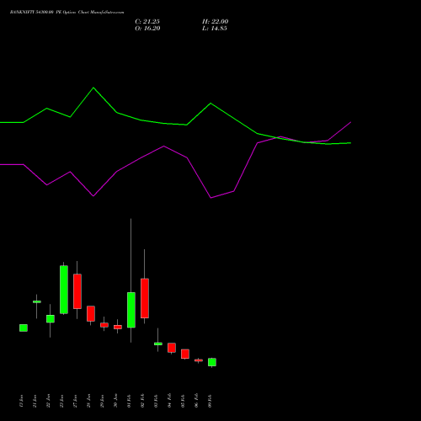
Task: Select the high value H: 22.00
Action: click(216, 22)
